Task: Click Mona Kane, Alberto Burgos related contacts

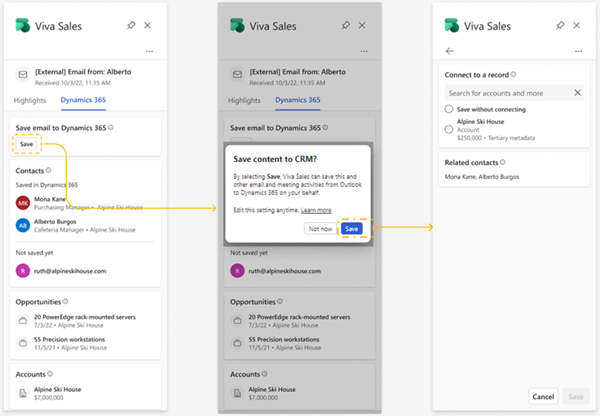Action: (482, 177)
